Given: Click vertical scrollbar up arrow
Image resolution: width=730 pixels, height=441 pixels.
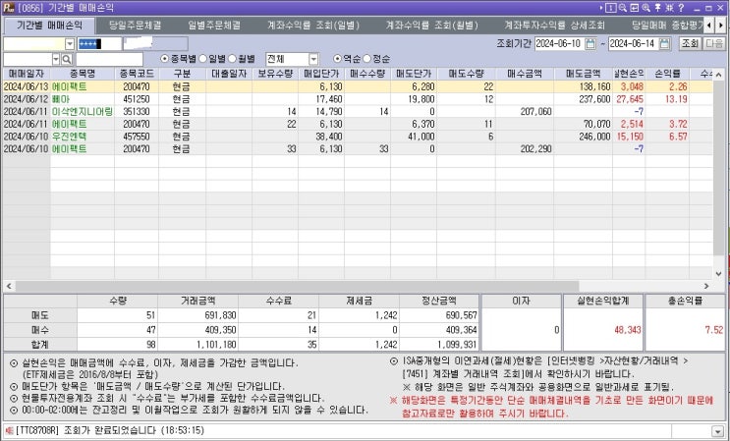Looking at the screenshot, I should click(719, 75).
